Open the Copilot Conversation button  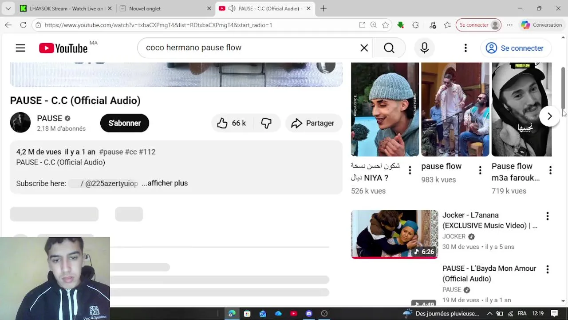541,25
